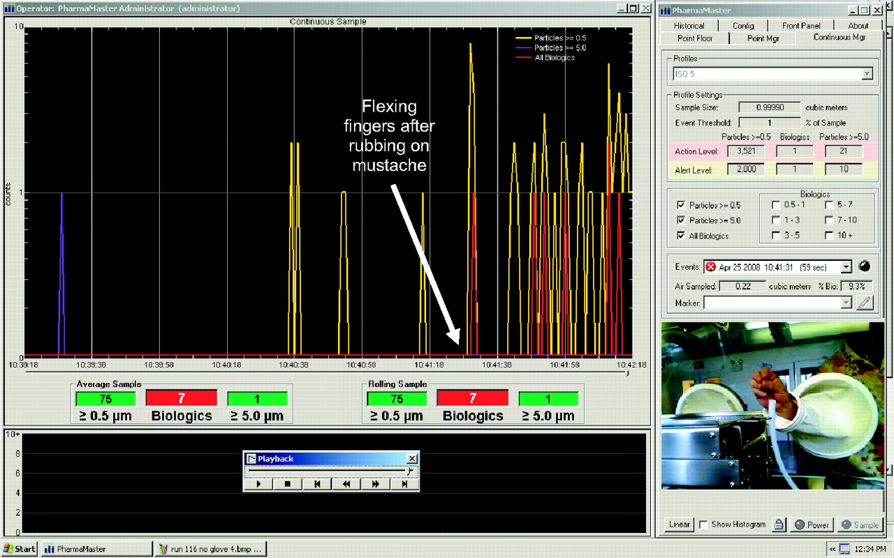Open PharmaMaster from the taskbar
This screenshot has width=894, height=558.
96,549
